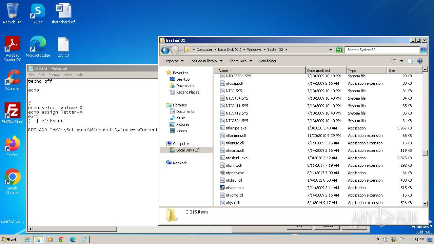Click the search magnifier in Explorer
The height and width of the screenshot is (244, 434).
423,50
